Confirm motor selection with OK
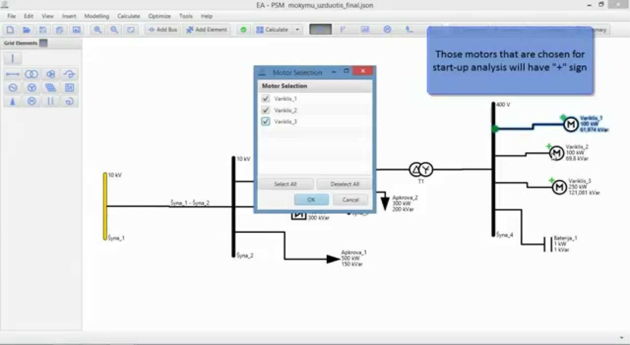Viewport: 630px width, 345px height. 311,200
